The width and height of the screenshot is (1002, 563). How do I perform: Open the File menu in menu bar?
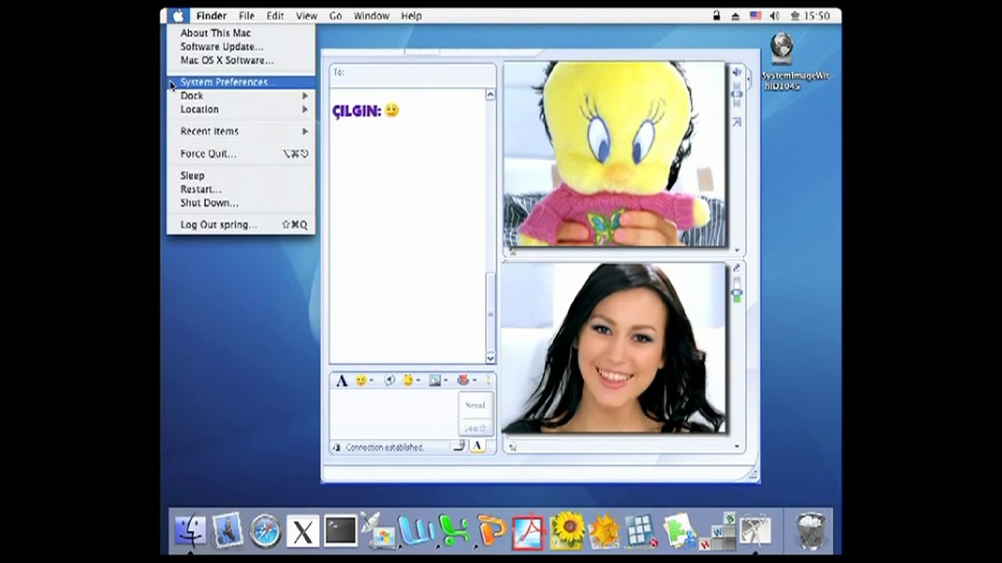click(x=247, y=16)
